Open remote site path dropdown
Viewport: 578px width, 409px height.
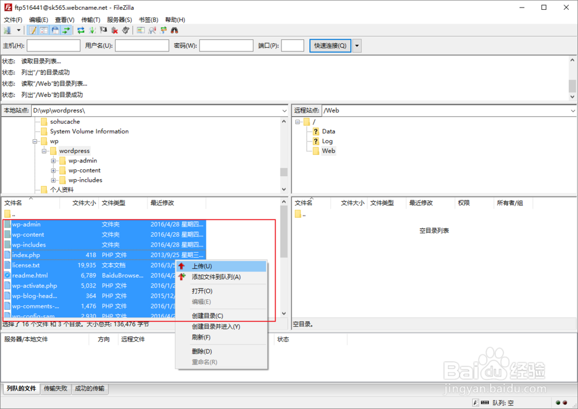(573, 110)
